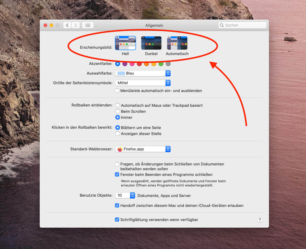The height and width of the screenshot is (249, 306).
Task: Choose the pink accent color
Action: click(132, 64)
